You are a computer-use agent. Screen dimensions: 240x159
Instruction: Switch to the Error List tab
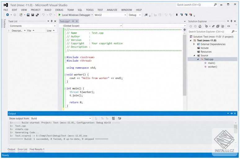tap(22, 149)
